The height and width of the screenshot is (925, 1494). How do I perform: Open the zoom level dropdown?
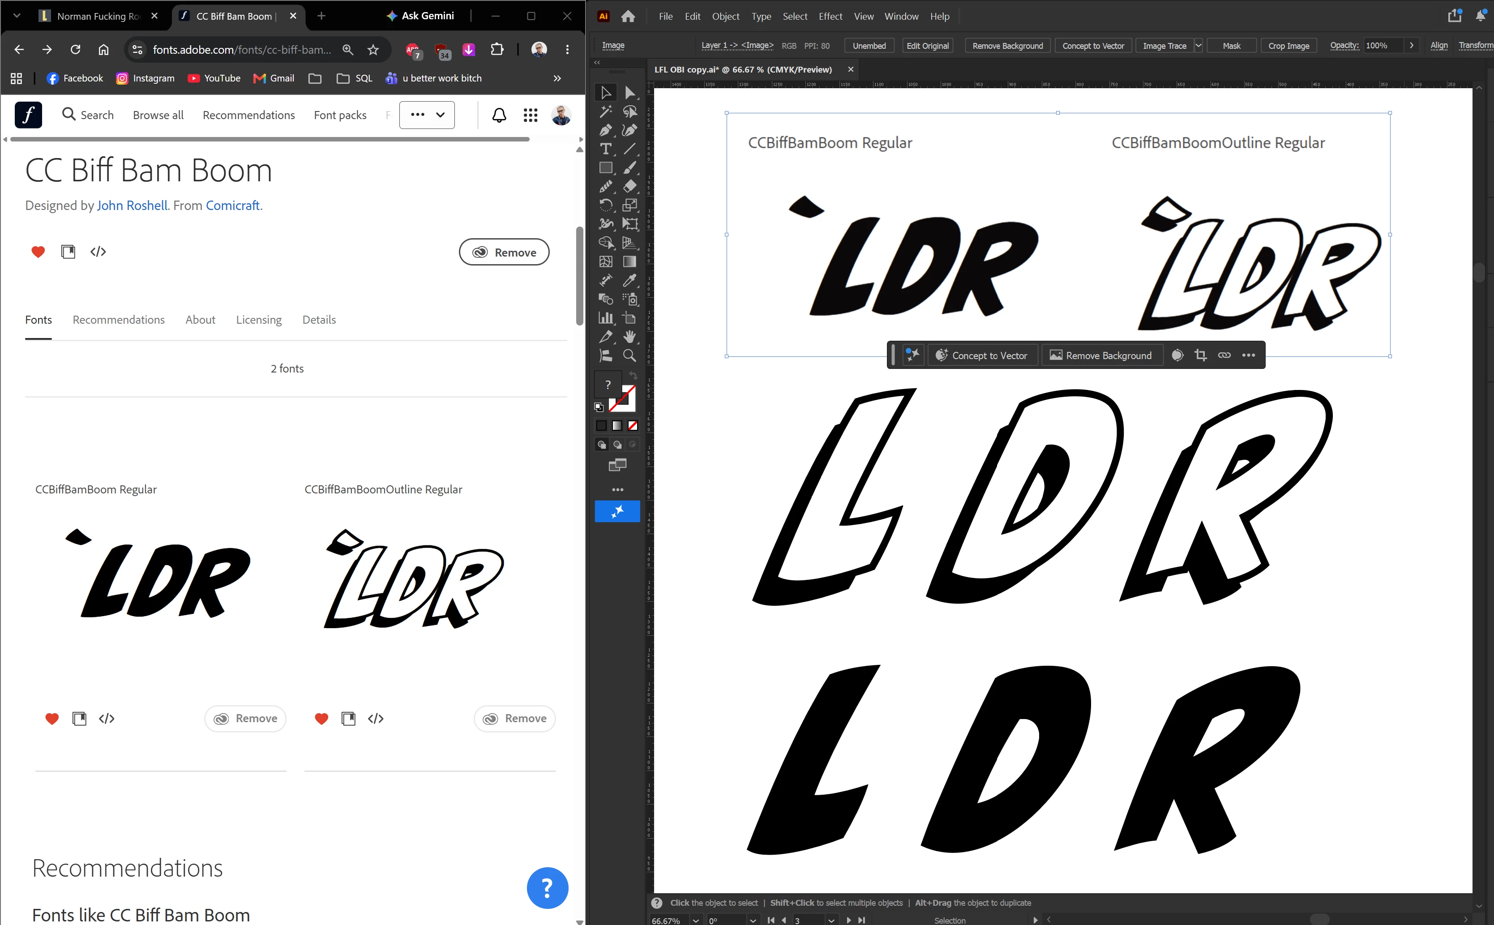[x=696, y=920]
